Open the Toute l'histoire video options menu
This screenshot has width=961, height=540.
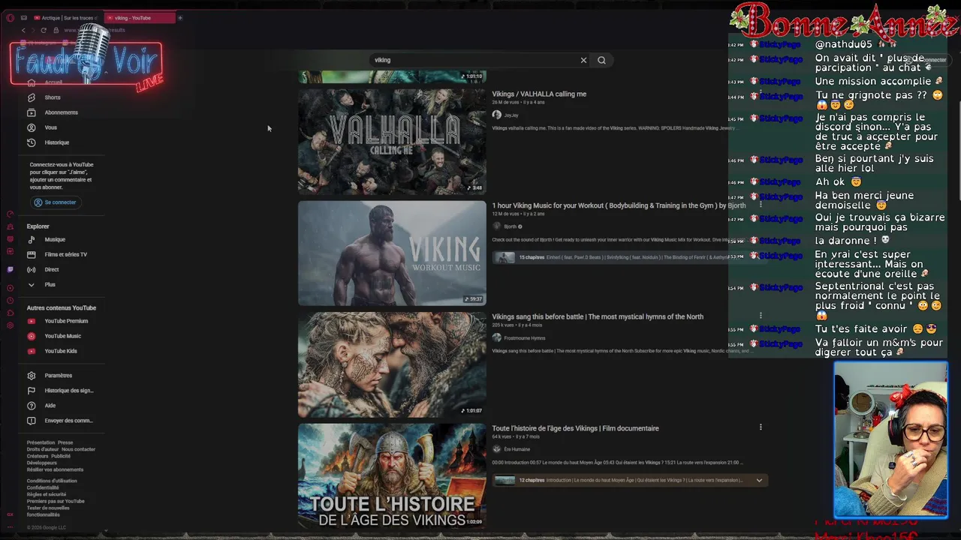[x=761, y=427]
